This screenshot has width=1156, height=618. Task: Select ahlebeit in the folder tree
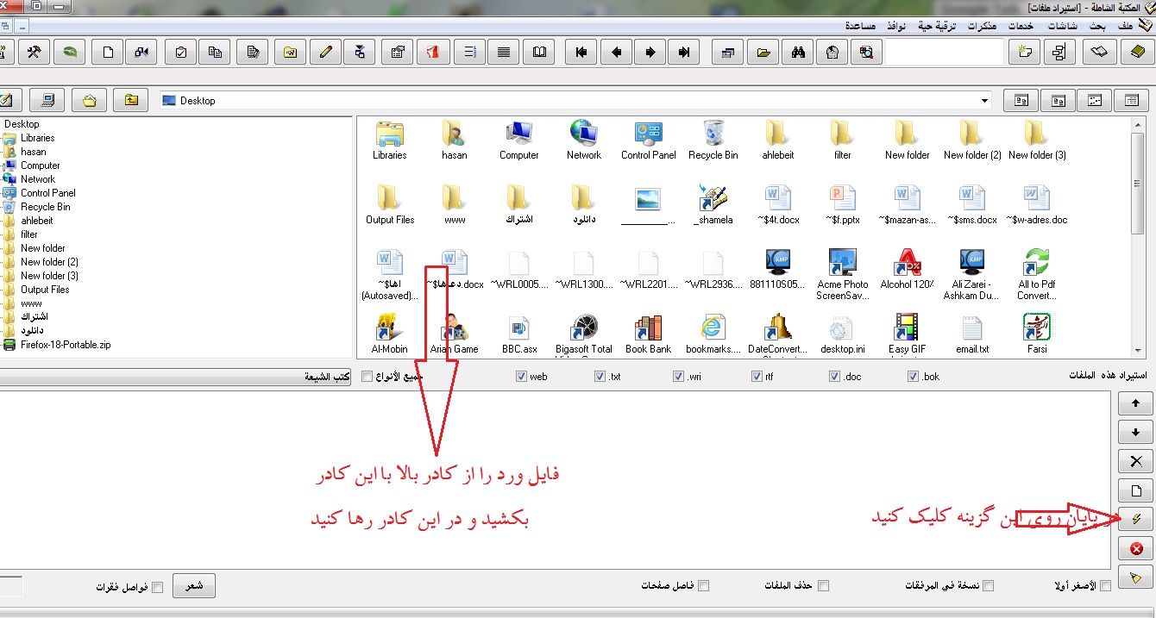pyautogui.click(x=37, y=221)
